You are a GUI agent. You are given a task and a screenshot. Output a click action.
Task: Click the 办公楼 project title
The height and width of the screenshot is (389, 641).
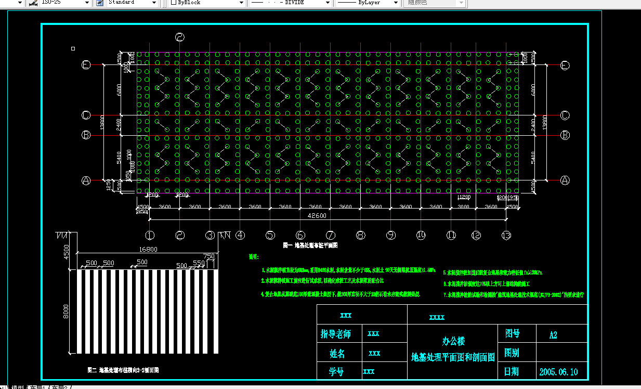pyautogui.click(x=453, y=342)
